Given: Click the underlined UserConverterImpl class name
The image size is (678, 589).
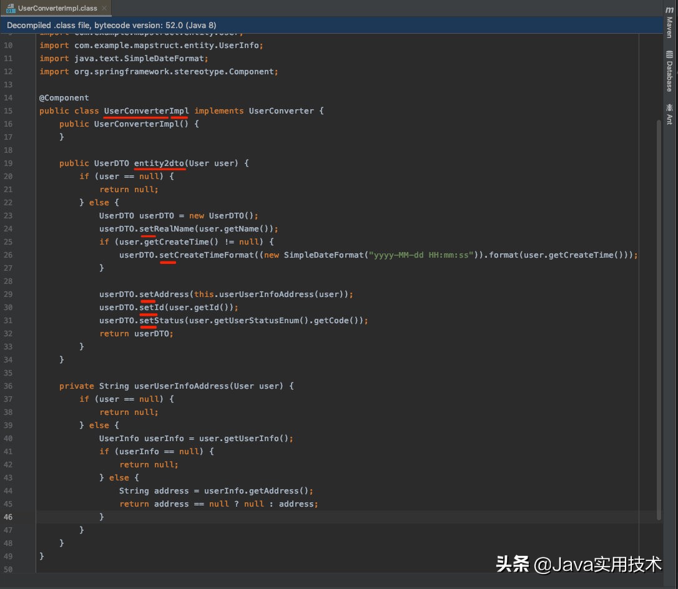Looking at the screenshot, I should (146, 110).
